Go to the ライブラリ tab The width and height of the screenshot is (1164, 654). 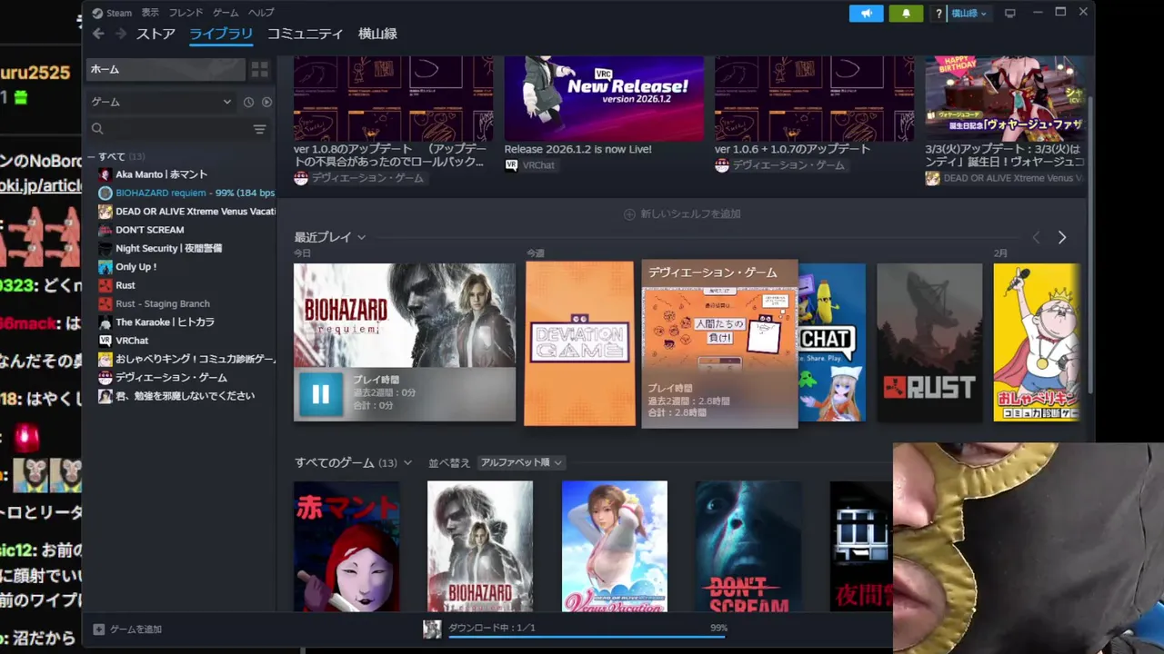point(221,34)
